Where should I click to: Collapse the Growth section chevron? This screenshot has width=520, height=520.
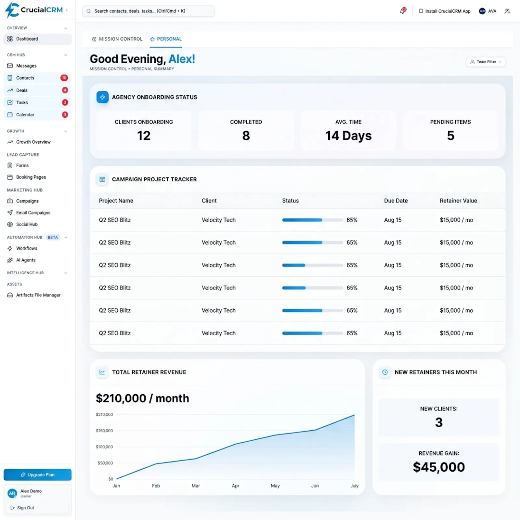click(x=66, y=131)
